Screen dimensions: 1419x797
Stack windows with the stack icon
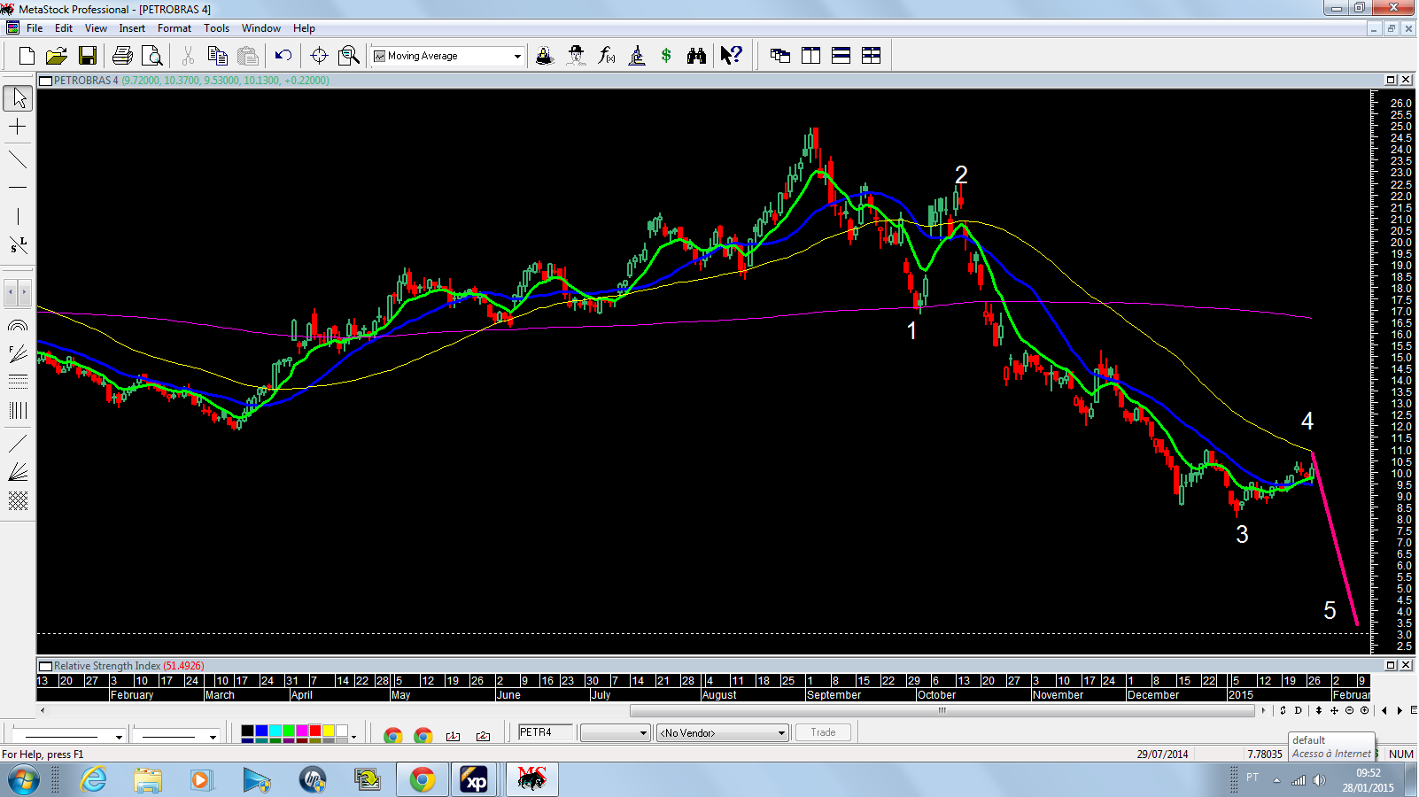[x=841, y=56]
